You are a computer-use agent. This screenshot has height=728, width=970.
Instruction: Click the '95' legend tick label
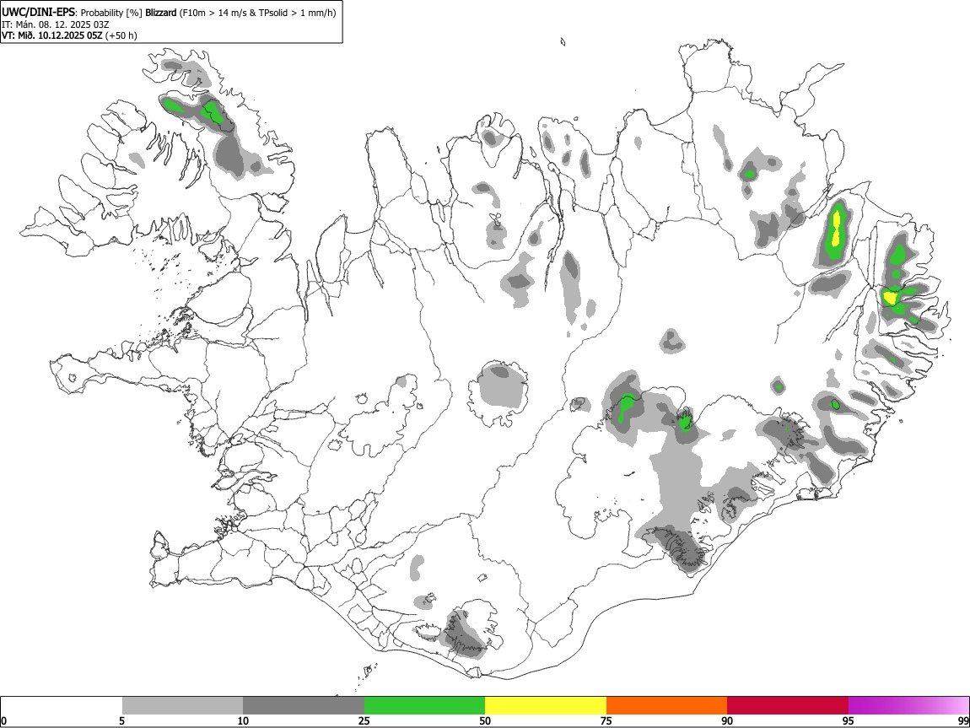point(849,720)
